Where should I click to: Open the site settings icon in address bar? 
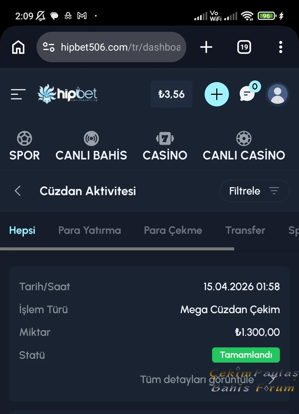49,47
